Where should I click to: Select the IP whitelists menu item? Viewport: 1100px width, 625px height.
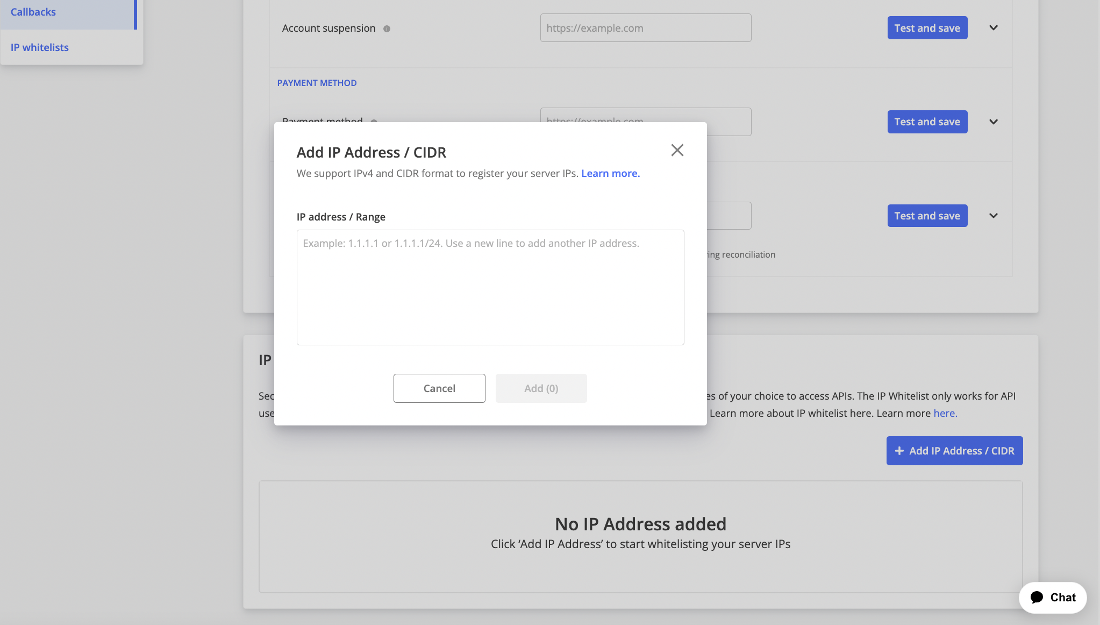(x=39, y=47)
